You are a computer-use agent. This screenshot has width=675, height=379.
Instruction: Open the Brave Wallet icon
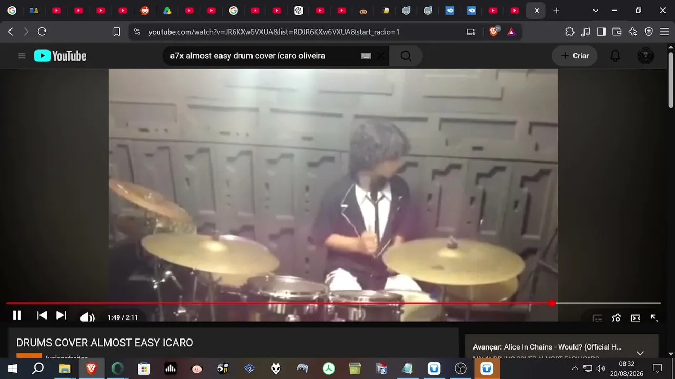pyautogui.click(x=617, y=32)
